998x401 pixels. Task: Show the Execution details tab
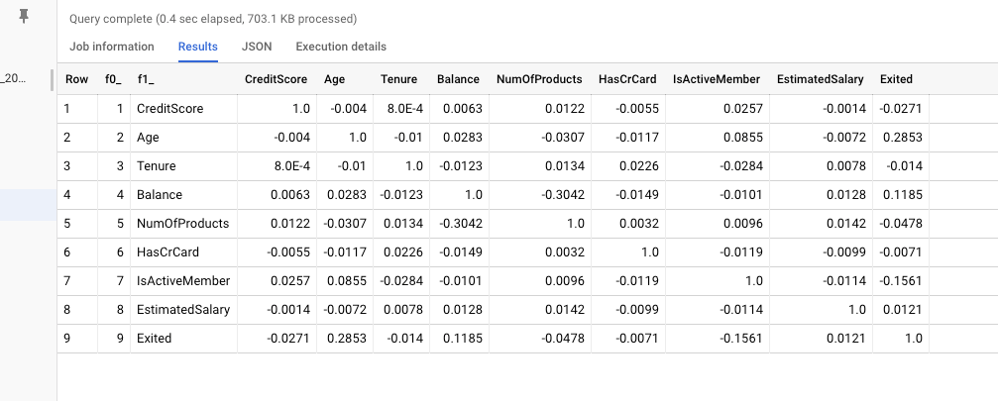[x=341, y=47]
